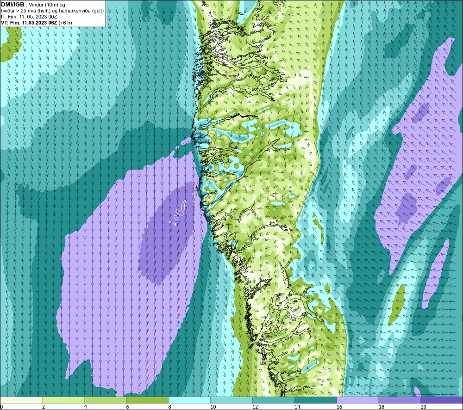
Task: Click the 18–20 m/s medium purple legend swatch
Action: coord(400,400)
